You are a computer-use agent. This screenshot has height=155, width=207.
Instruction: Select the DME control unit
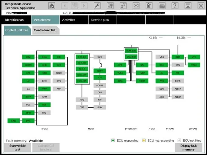(178, 57)
